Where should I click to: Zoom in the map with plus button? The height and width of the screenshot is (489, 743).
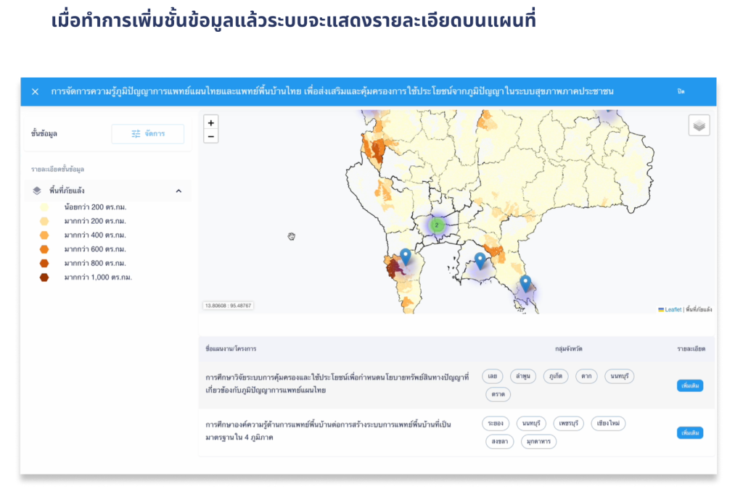coord(210,122)
